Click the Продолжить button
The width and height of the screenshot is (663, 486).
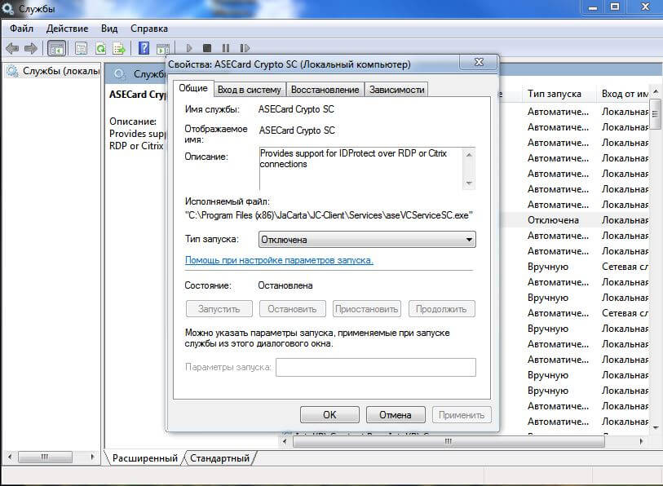441,309
